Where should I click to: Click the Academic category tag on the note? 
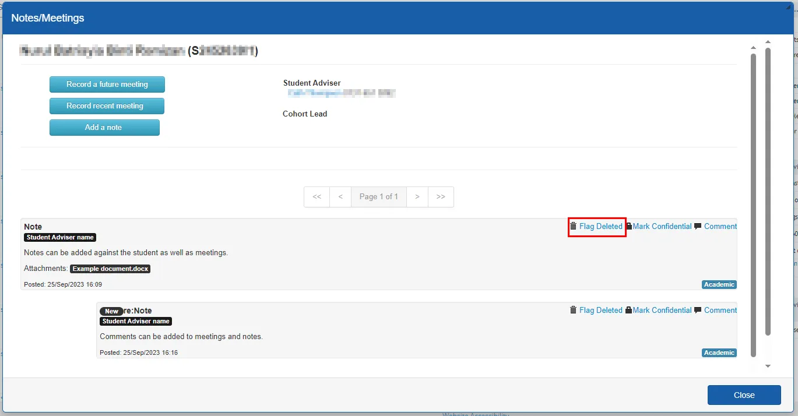719,284
